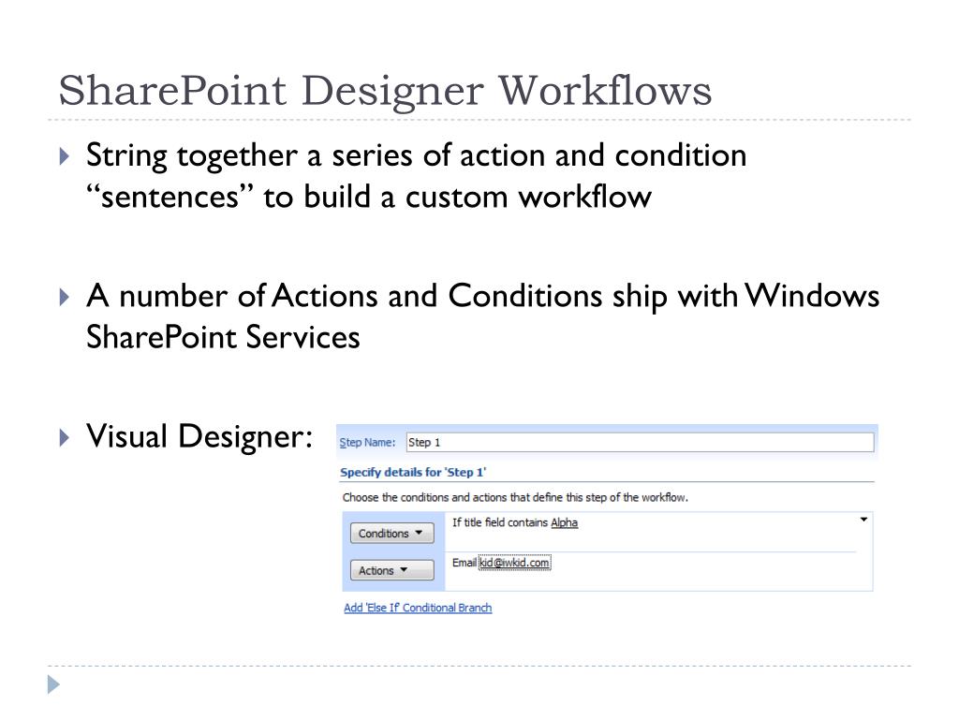Screen dimensions: 959x719
Task: Click the 'Specify details for Step 1' heading
Action: click(413, 472)
